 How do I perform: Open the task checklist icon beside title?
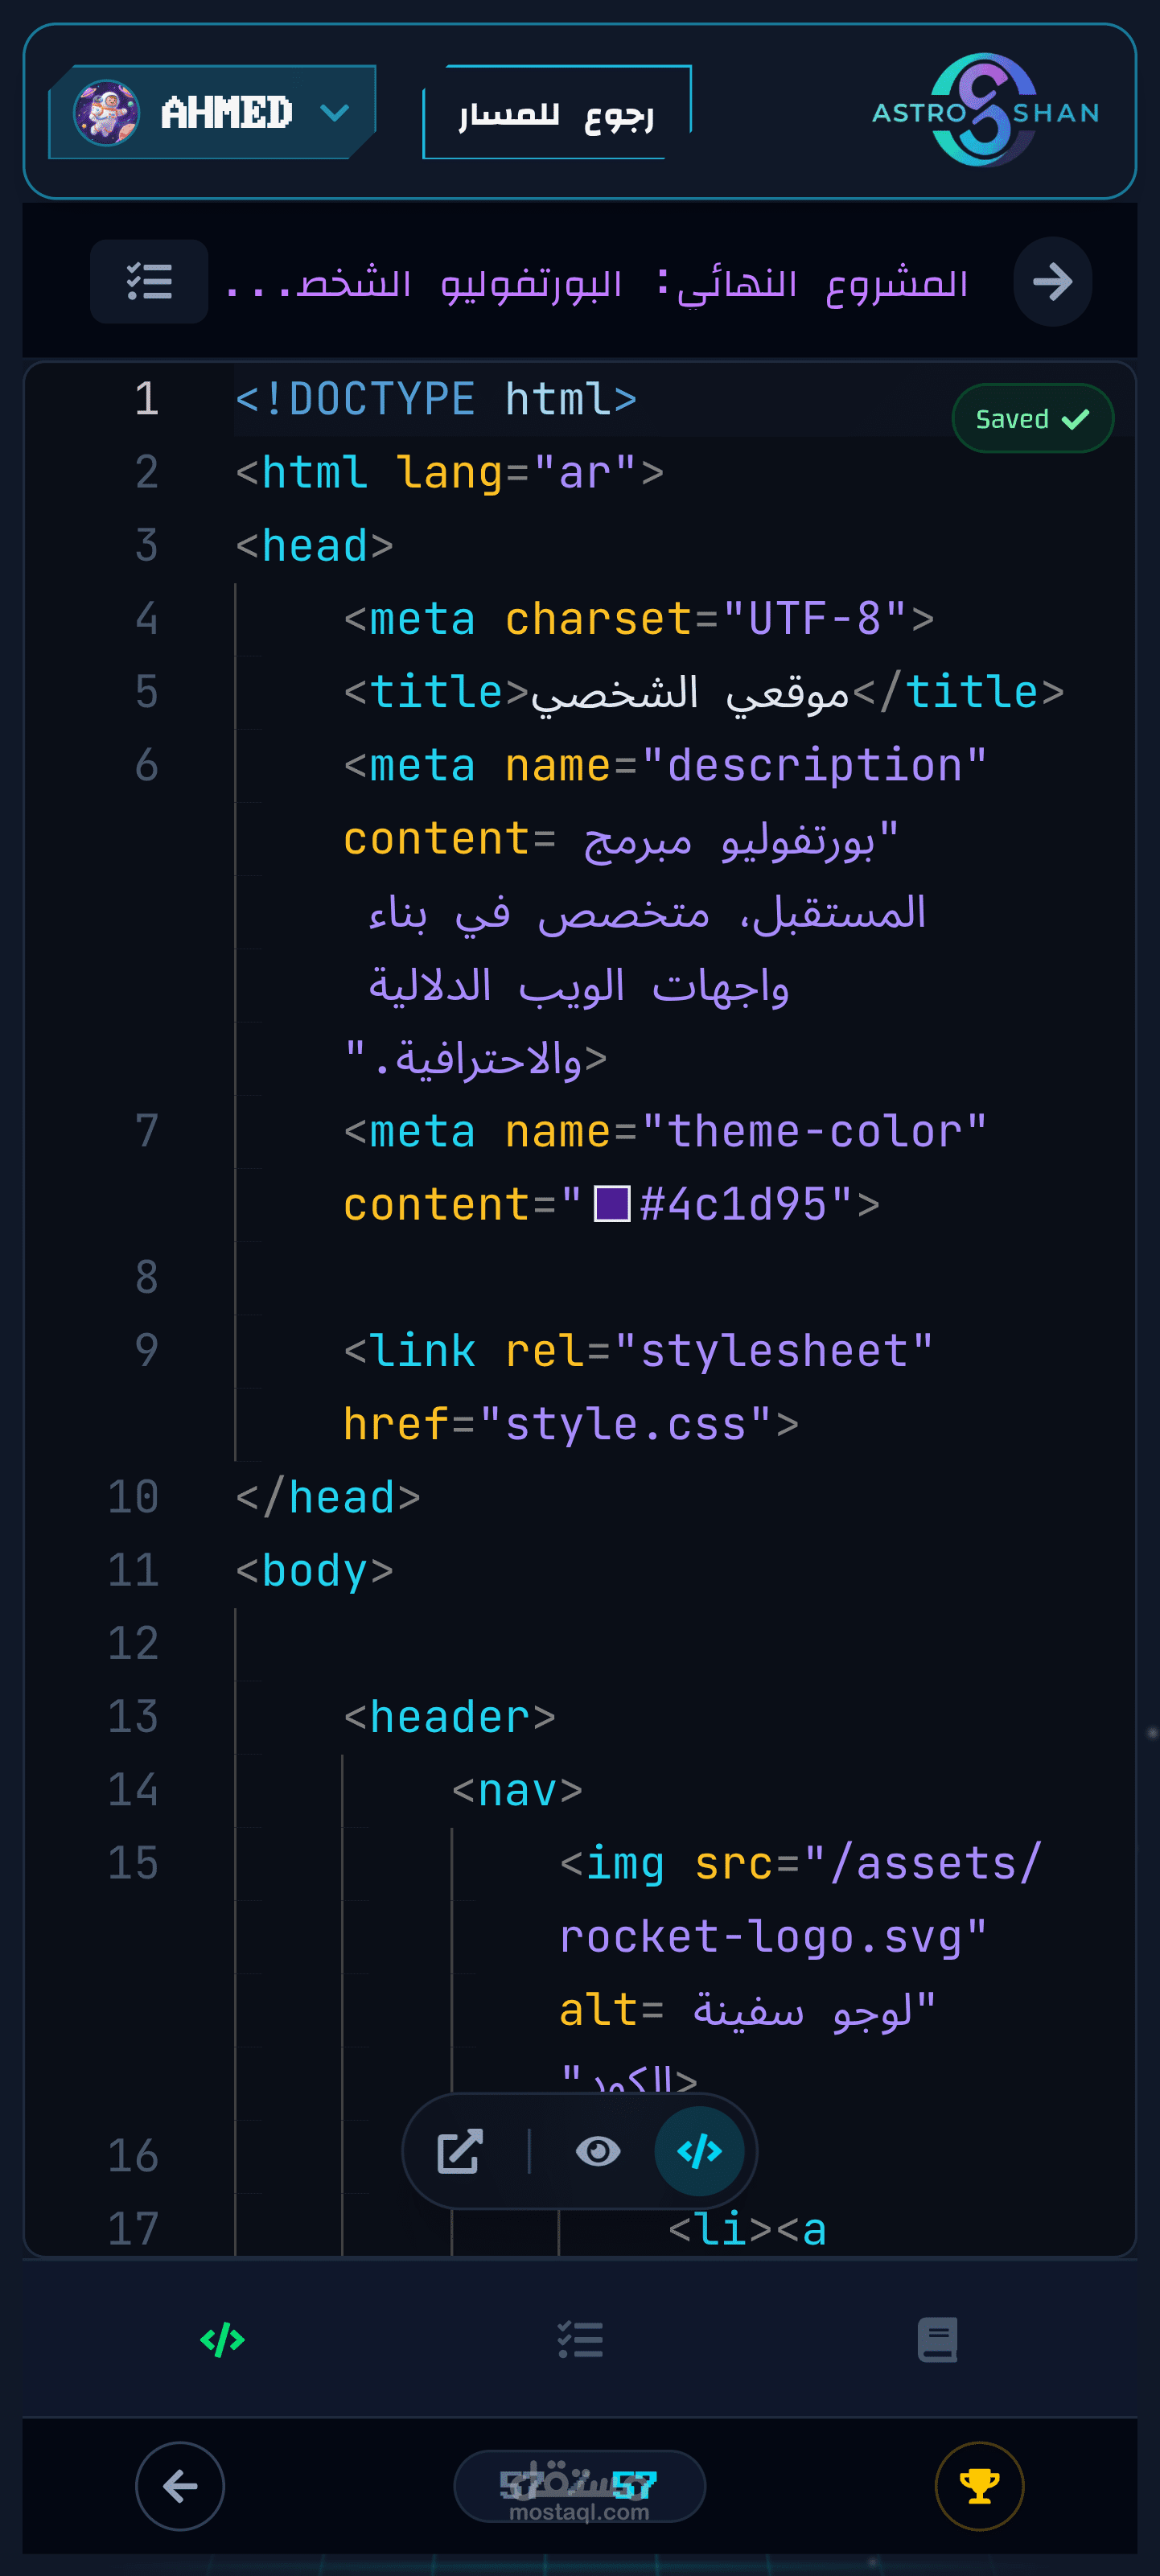tap(149, 282)
